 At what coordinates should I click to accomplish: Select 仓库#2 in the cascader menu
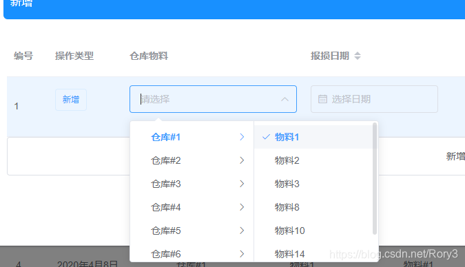coord(192,160)
